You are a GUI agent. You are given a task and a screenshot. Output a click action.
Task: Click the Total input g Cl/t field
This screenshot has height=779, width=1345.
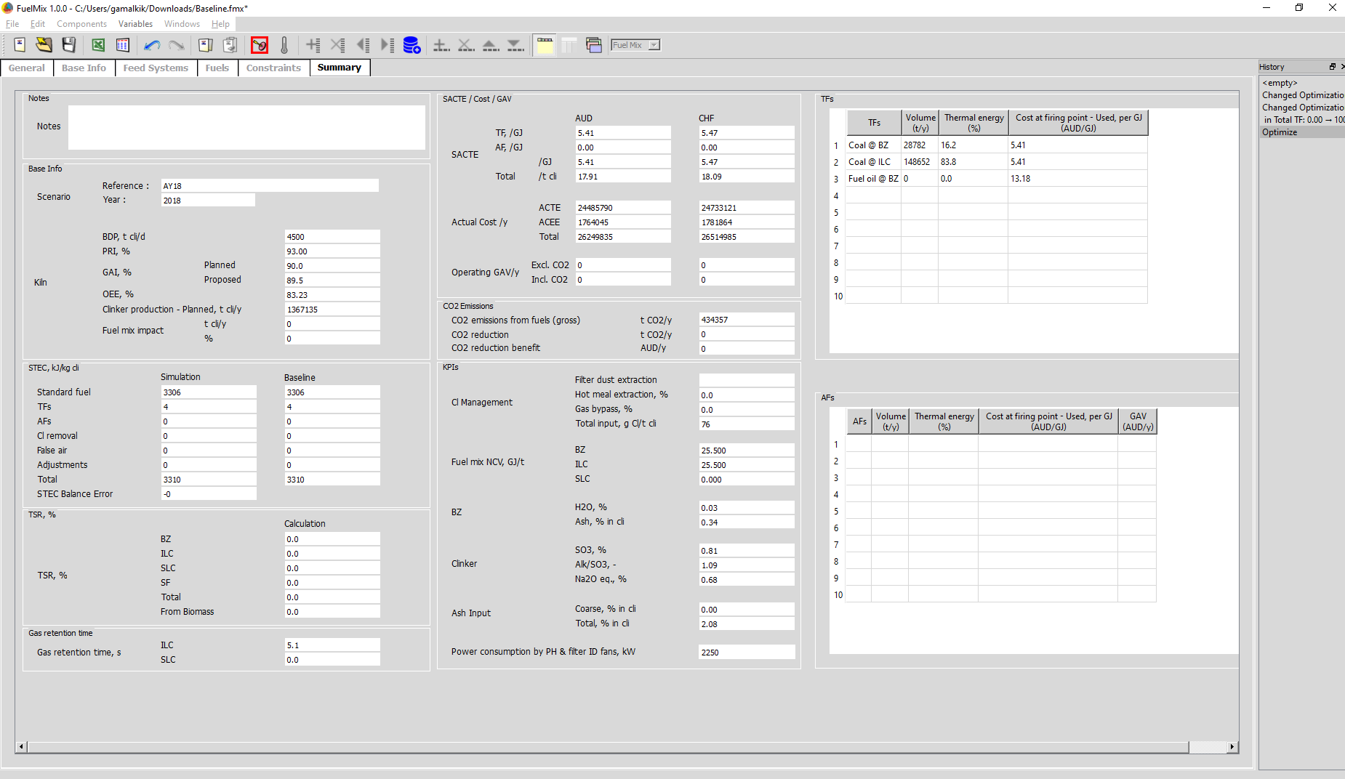click(747, 424)
